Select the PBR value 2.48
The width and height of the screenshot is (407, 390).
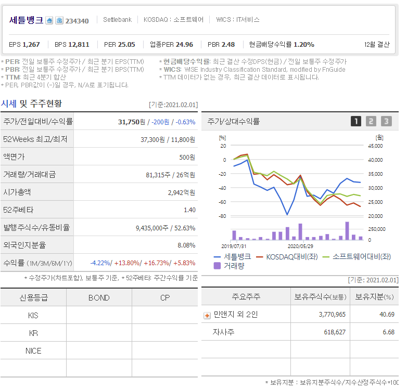point(228,45)
